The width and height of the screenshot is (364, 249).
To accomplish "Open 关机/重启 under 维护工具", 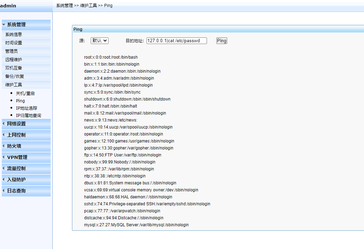I will [25, 93].
